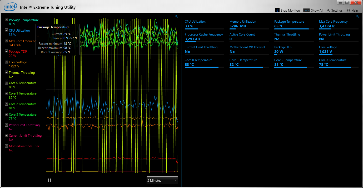363x188 pixels.
Task: Click Active Core Count tile label
Action: tap(242, 34)
